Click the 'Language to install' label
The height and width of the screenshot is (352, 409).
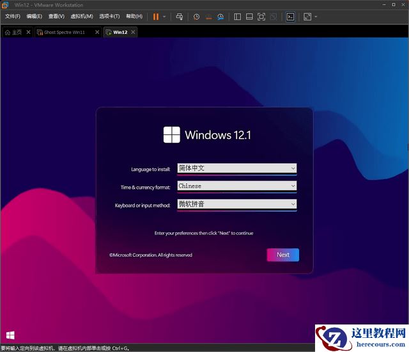point(151,169)
